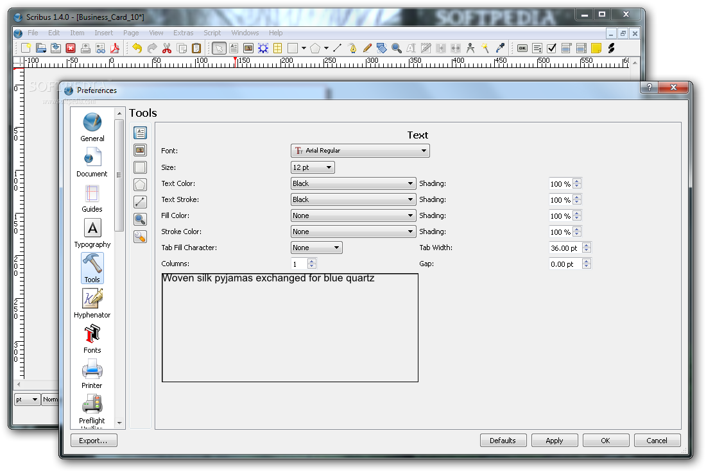Open the File menu
The image size is (706, 472).
pos(33,33)
